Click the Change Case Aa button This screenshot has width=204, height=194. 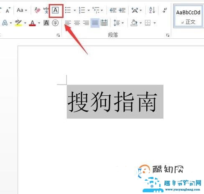[20, 10]
